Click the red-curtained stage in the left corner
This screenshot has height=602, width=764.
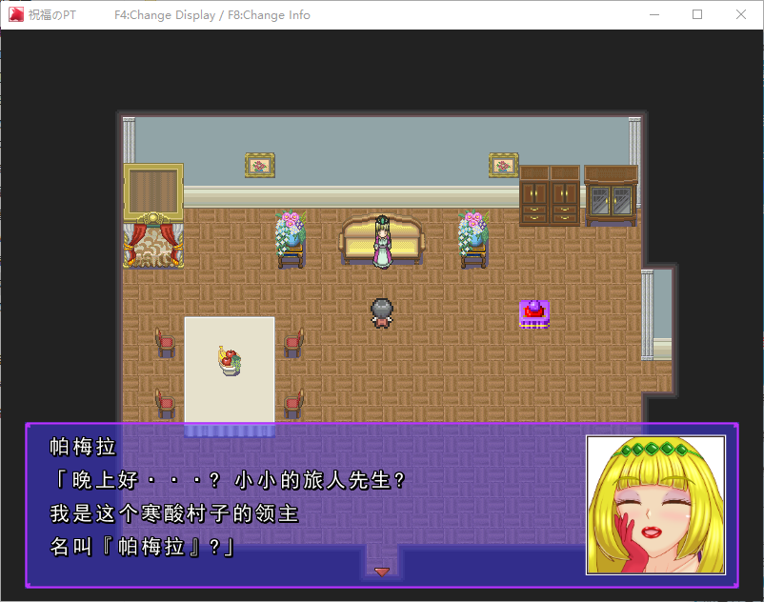coord(153,217)
